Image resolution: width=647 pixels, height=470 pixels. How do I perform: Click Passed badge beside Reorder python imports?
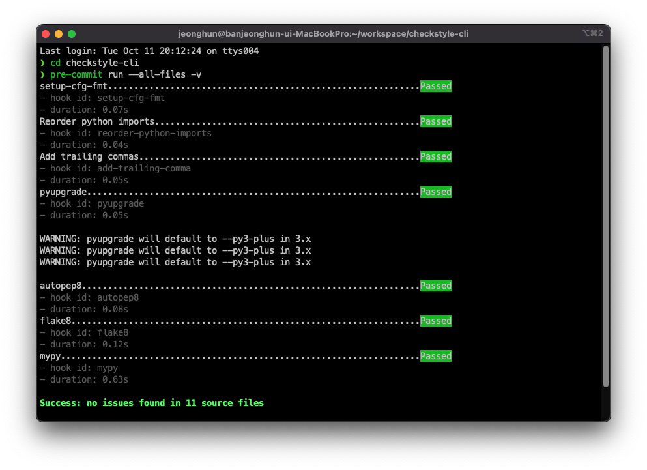click(x=435, y=121)
